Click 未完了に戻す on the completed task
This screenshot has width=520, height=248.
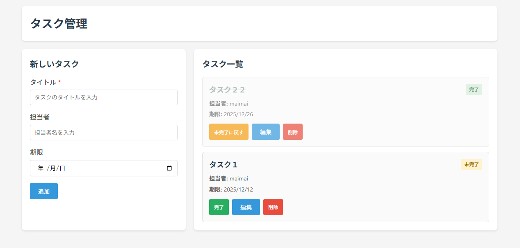coord(228,132)
